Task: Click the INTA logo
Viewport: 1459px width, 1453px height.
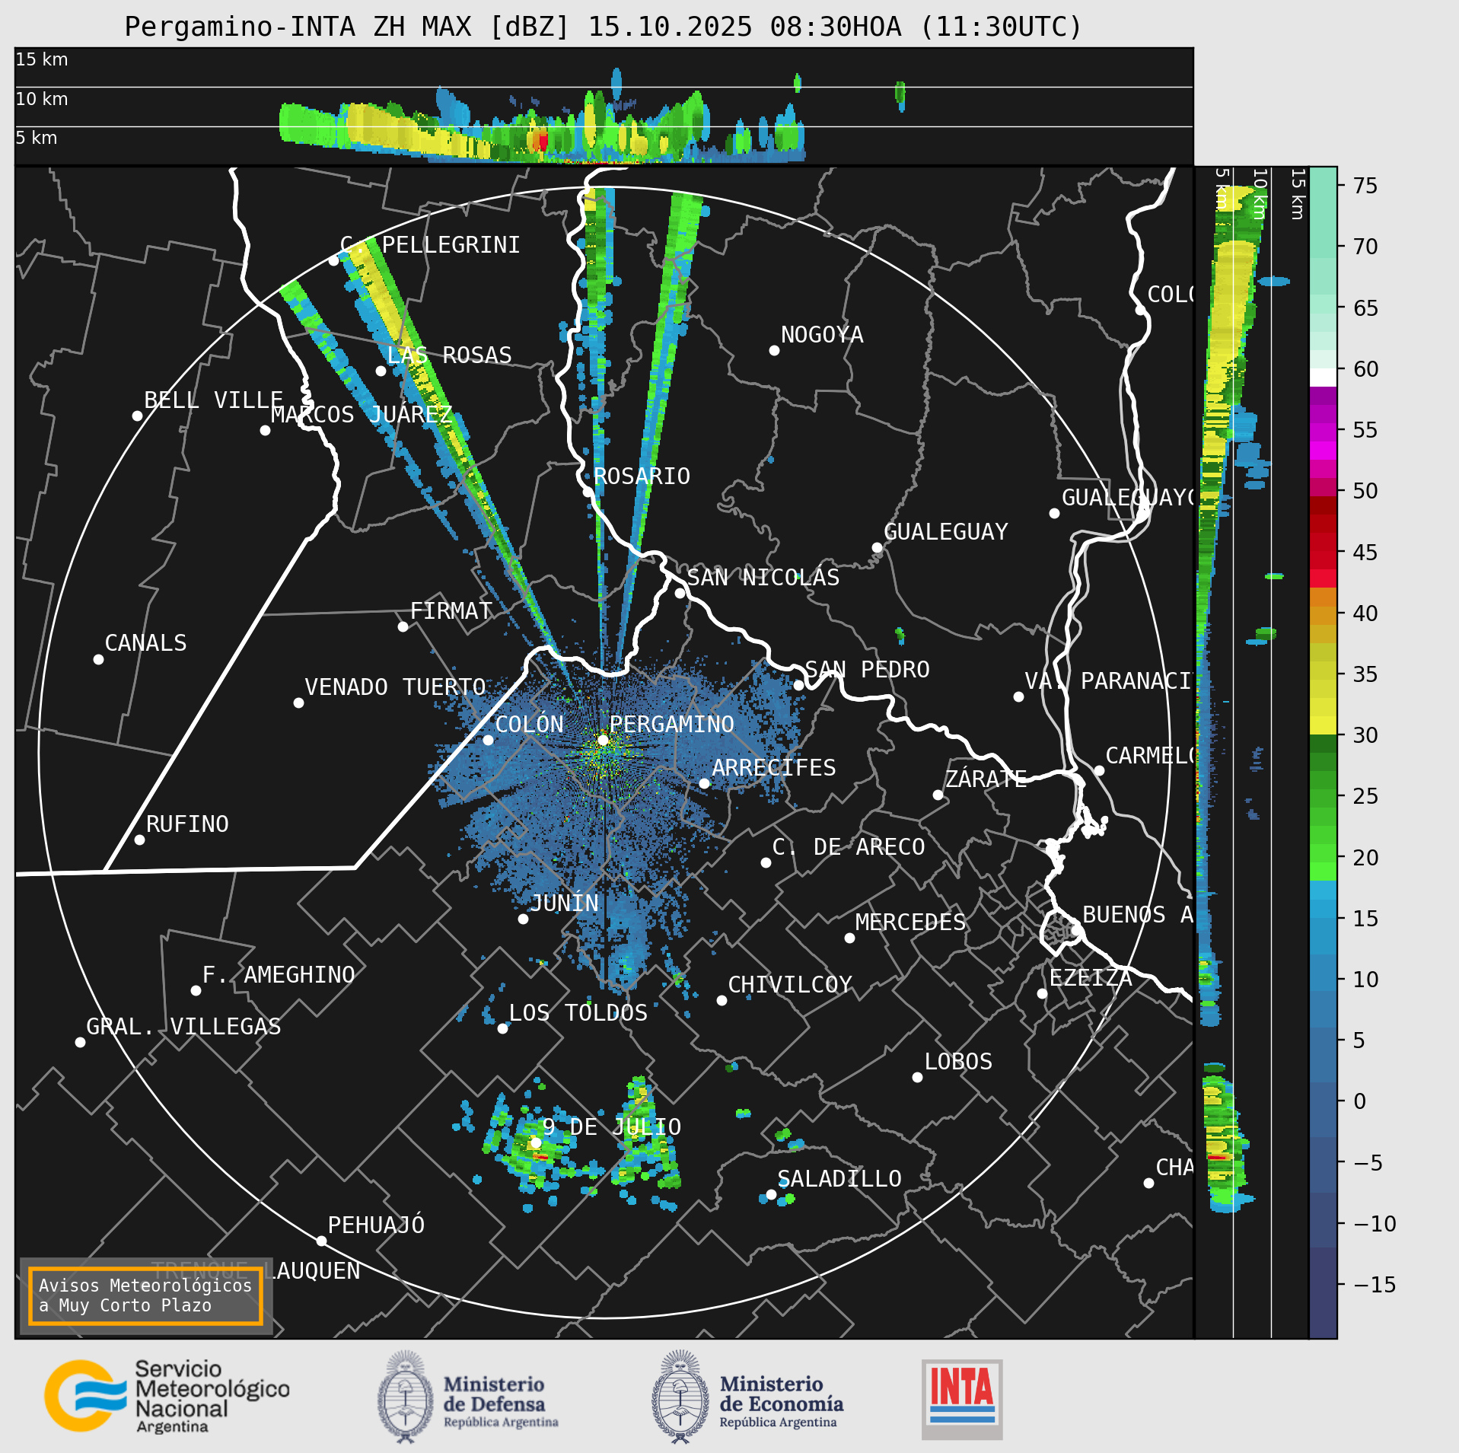Action: click(962, 1399)
